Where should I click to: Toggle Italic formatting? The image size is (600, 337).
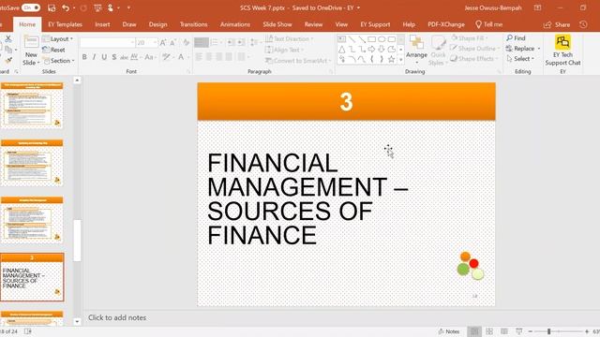point(94,57)
